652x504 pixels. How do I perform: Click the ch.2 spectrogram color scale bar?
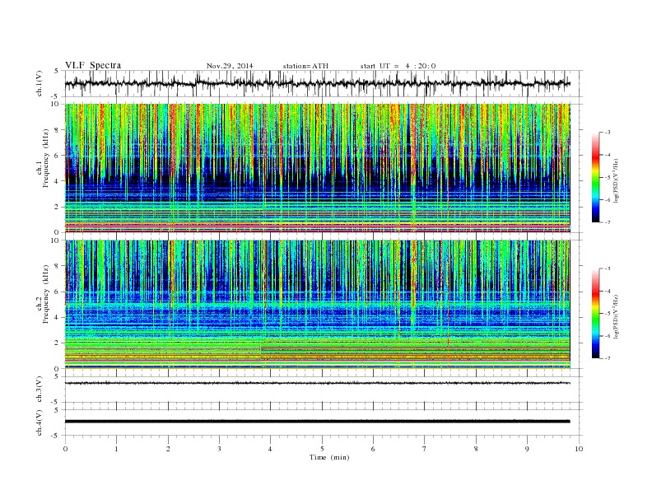tap(595, 313)
